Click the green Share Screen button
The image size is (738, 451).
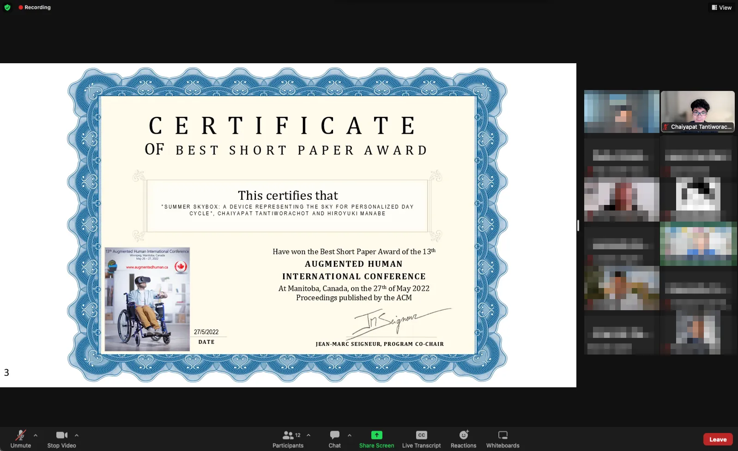coord(377,439)
